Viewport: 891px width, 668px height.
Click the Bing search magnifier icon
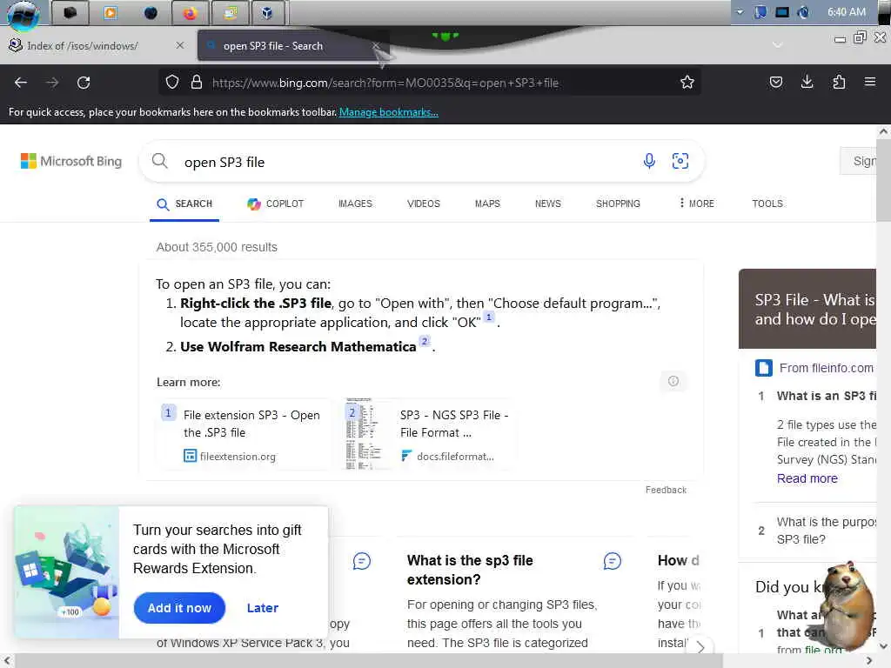(x=160, y=161)
